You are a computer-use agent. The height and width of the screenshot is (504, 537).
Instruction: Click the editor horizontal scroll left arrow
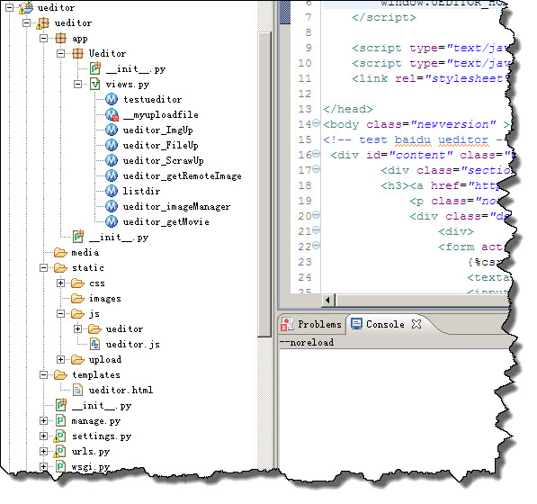327,300
